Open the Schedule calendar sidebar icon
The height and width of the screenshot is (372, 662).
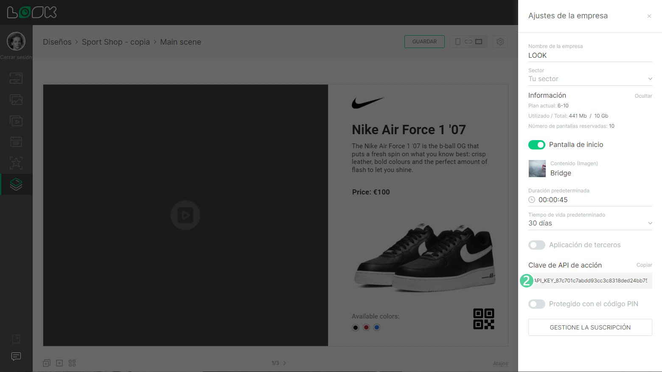(x=16, y=142)
